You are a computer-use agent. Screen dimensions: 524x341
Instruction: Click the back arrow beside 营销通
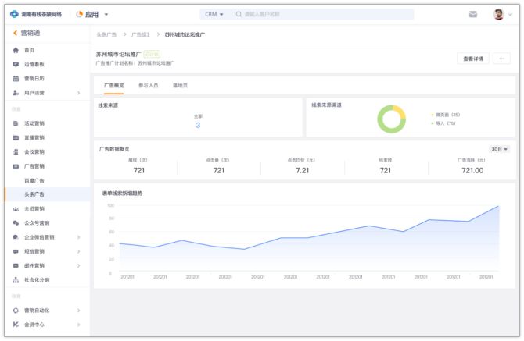14,33
